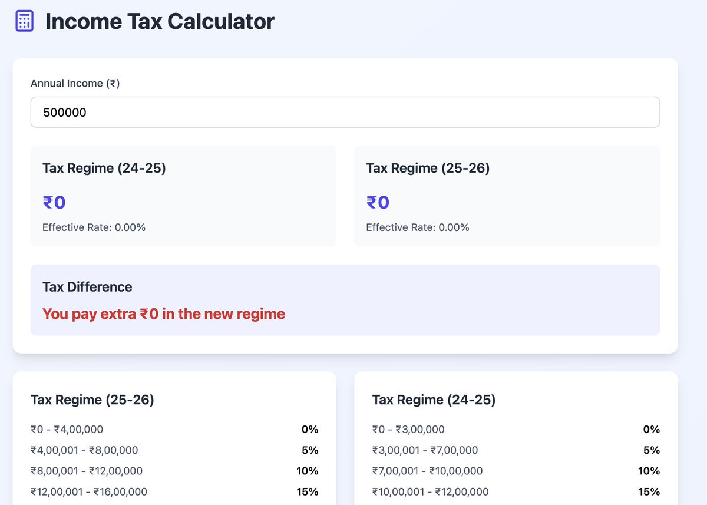Click the ₹7,00,001 - ₹10,00,000 slab row
This screenshot has height=505, width=707.
[516, 471]
